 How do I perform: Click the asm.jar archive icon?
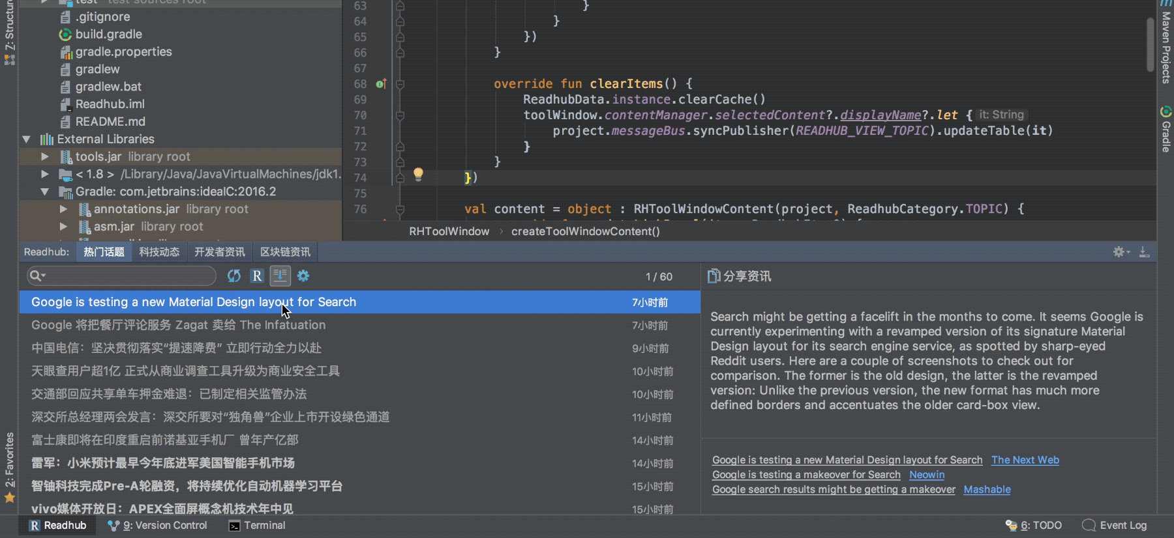coord(84,227)
